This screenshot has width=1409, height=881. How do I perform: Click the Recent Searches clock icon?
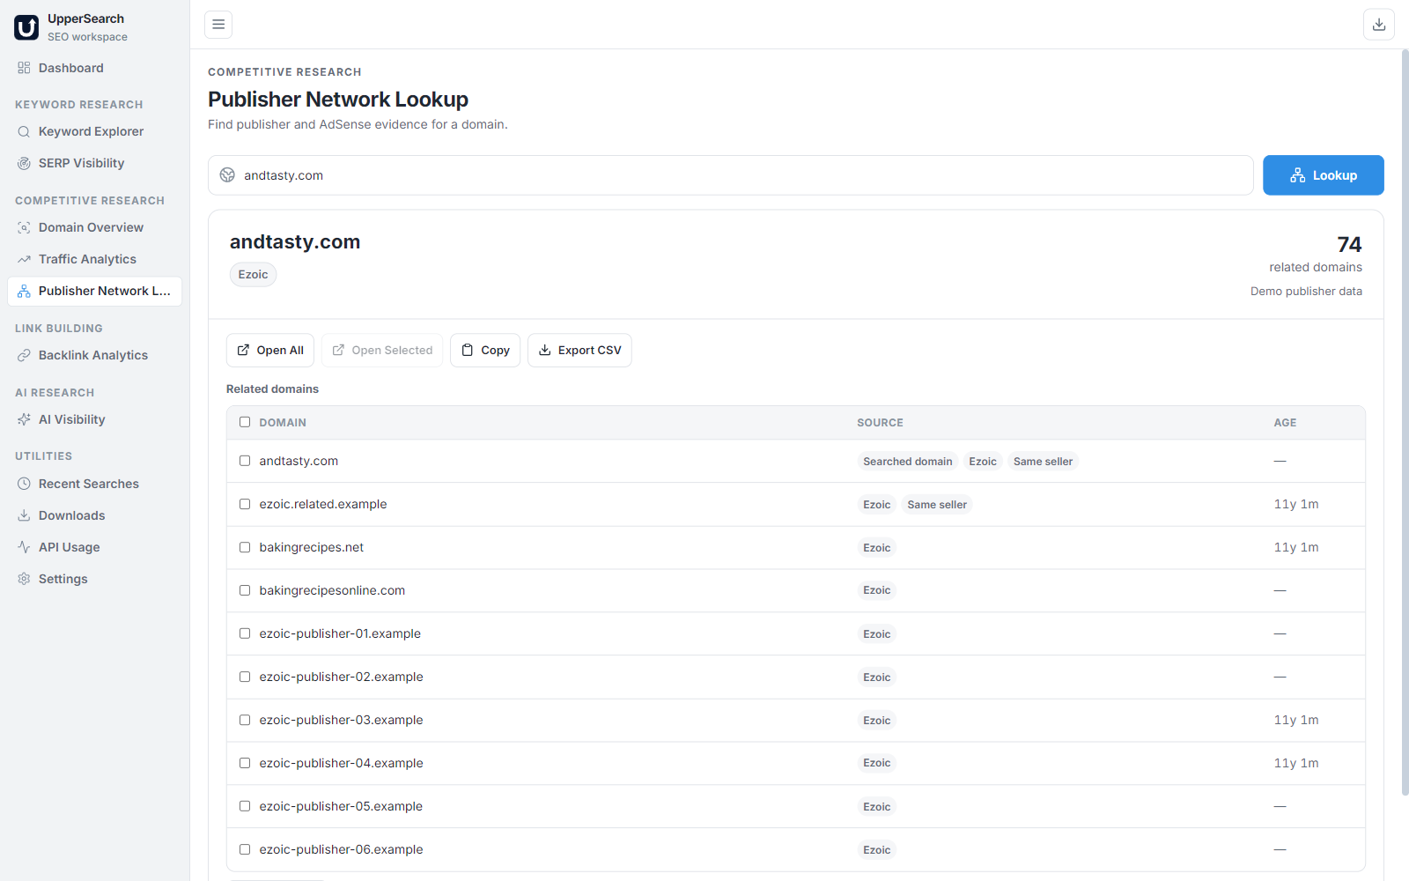[x=24, y=484]
